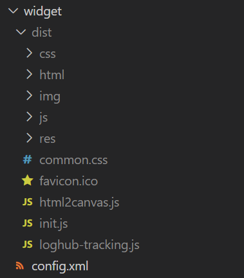
Task: Click the orange RSS icon for config.xml
Action: (x=20, y=266)
